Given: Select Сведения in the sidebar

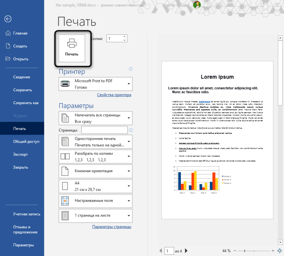Looking at the screenshot, I should (x=22, y=77).
